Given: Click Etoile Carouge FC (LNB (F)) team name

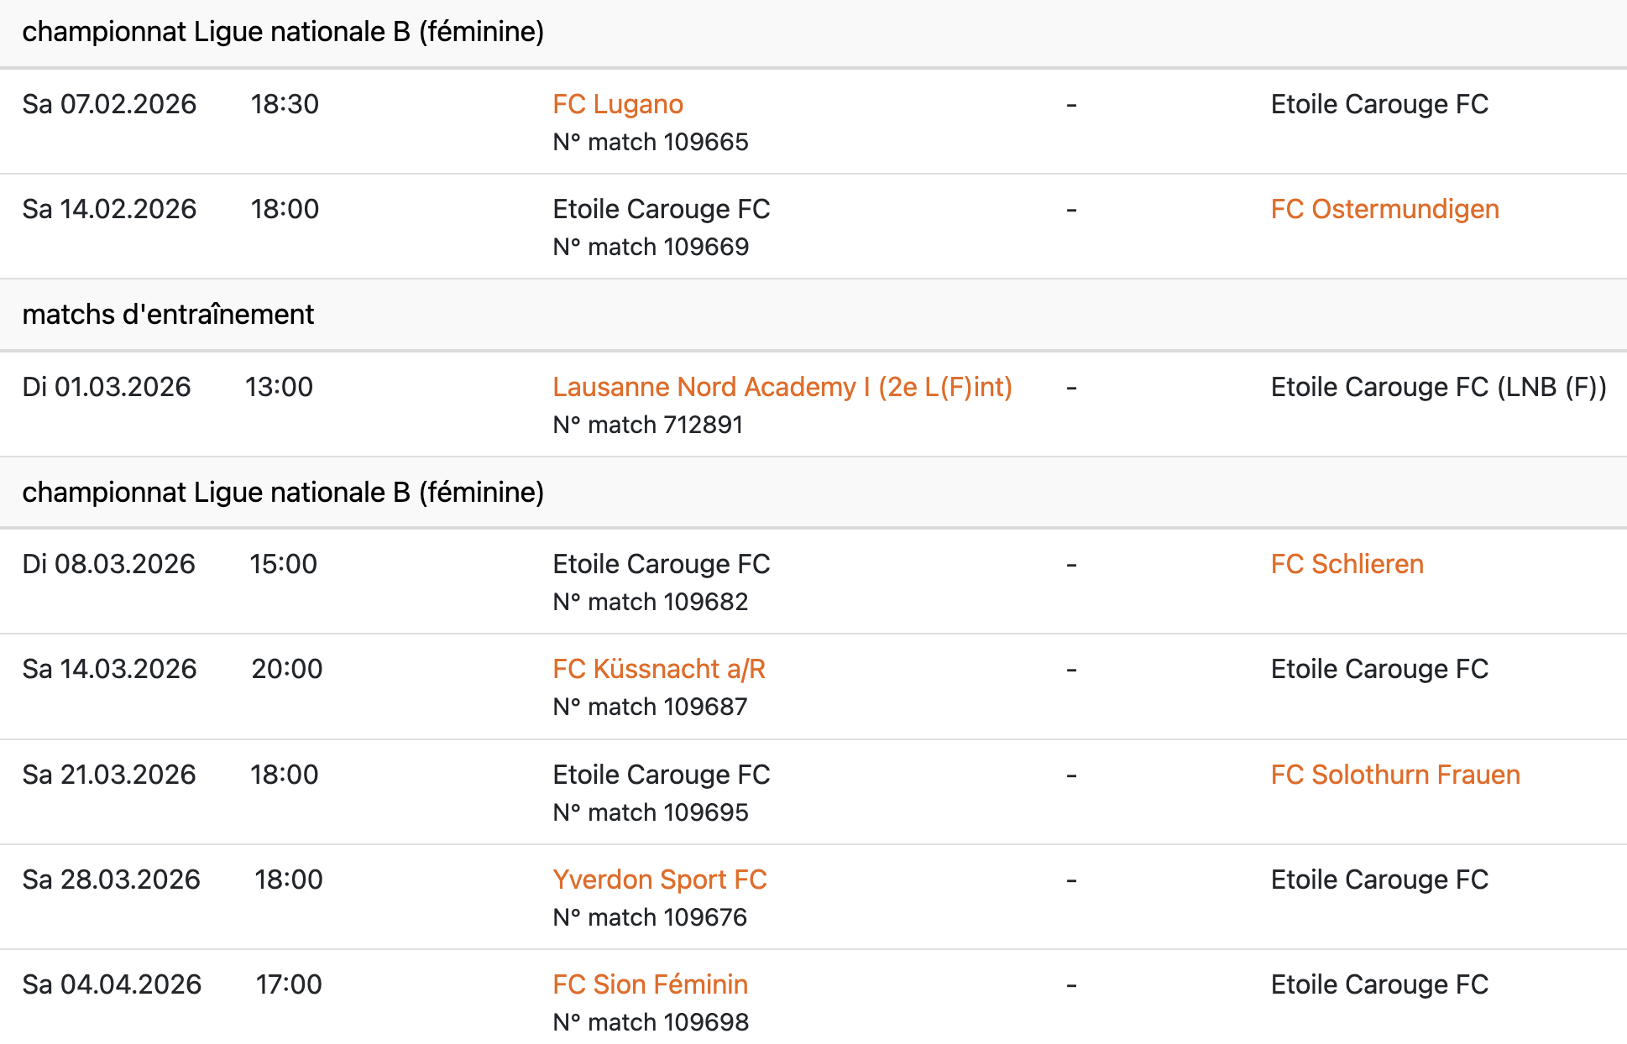Looking at the screenshot, I should click(1438, 387).
